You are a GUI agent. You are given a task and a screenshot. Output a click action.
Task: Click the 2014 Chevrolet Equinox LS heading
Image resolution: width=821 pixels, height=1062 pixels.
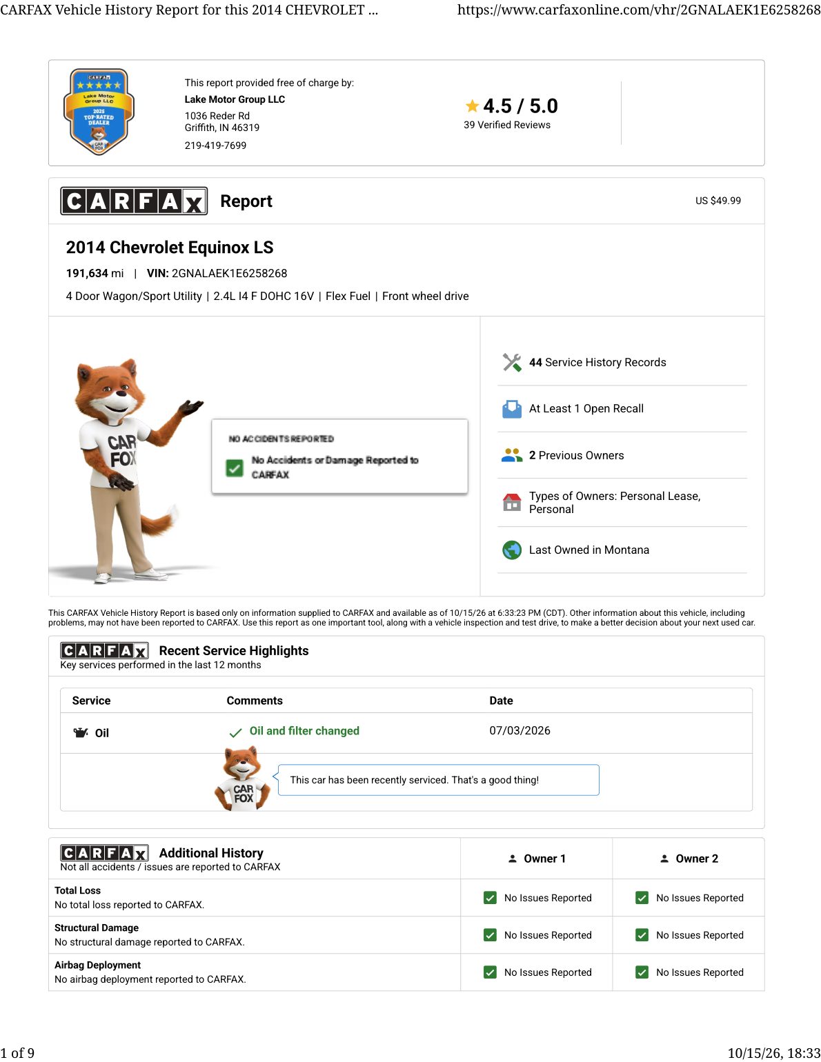point(170,248)
